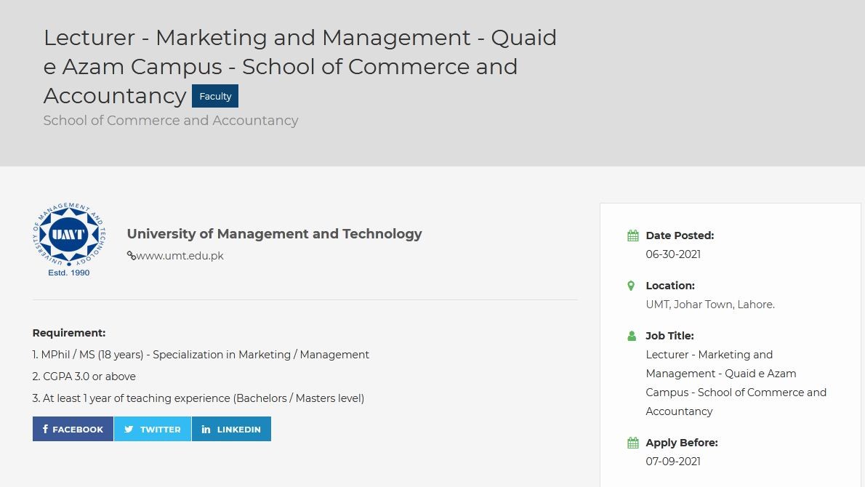Click the chain link icon beside the website URL
Screen dimensions: 865x487
point(131,256)
